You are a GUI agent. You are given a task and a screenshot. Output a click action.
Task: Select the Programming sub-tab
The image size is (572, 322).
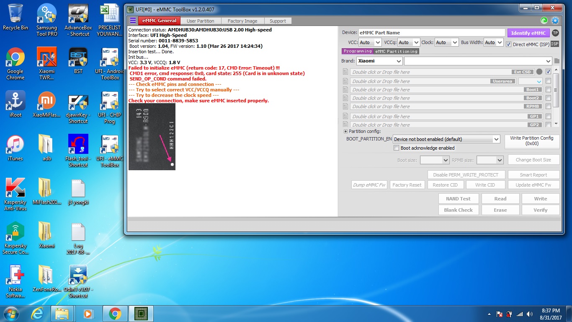tap(358, 51)
